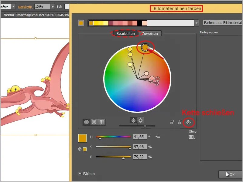Click the small web-safe color swatch
This screenshot has width=243, height=182.
coord(85,149)
